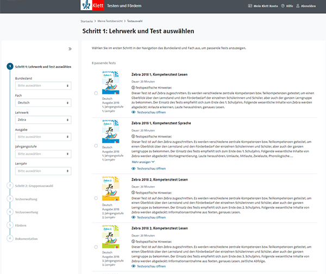
Task: Click title Zebra 2018 1, Kompetenztest Sprache
Action: [x=161, y=123]
